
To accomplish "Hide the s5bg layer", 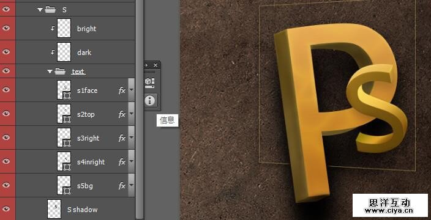I will (6, 185).
